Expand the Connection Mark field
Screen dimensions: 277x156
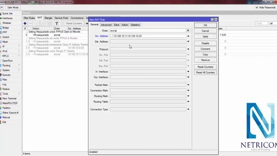[x=188, y=91]
